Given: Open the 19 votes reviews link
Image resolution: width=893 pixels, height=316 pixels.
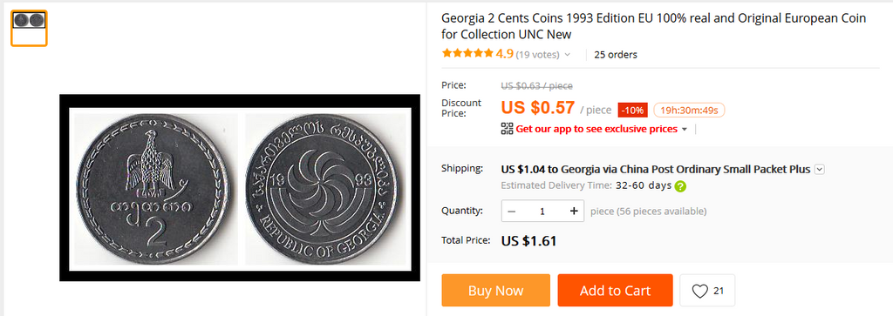Looking at the screenshot, I should (x=537, y=55).
